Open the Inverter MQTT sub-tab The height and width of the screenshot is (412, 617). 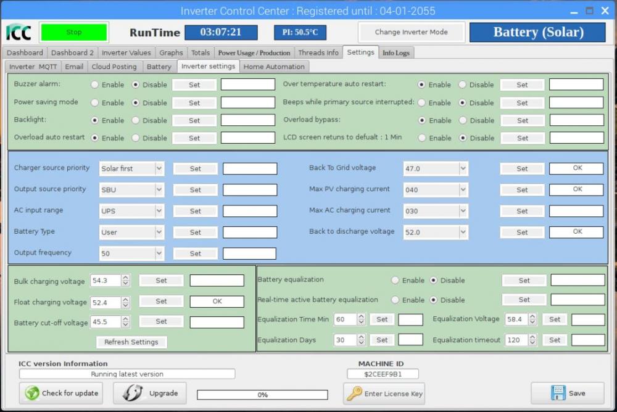(x=33, y=67)
